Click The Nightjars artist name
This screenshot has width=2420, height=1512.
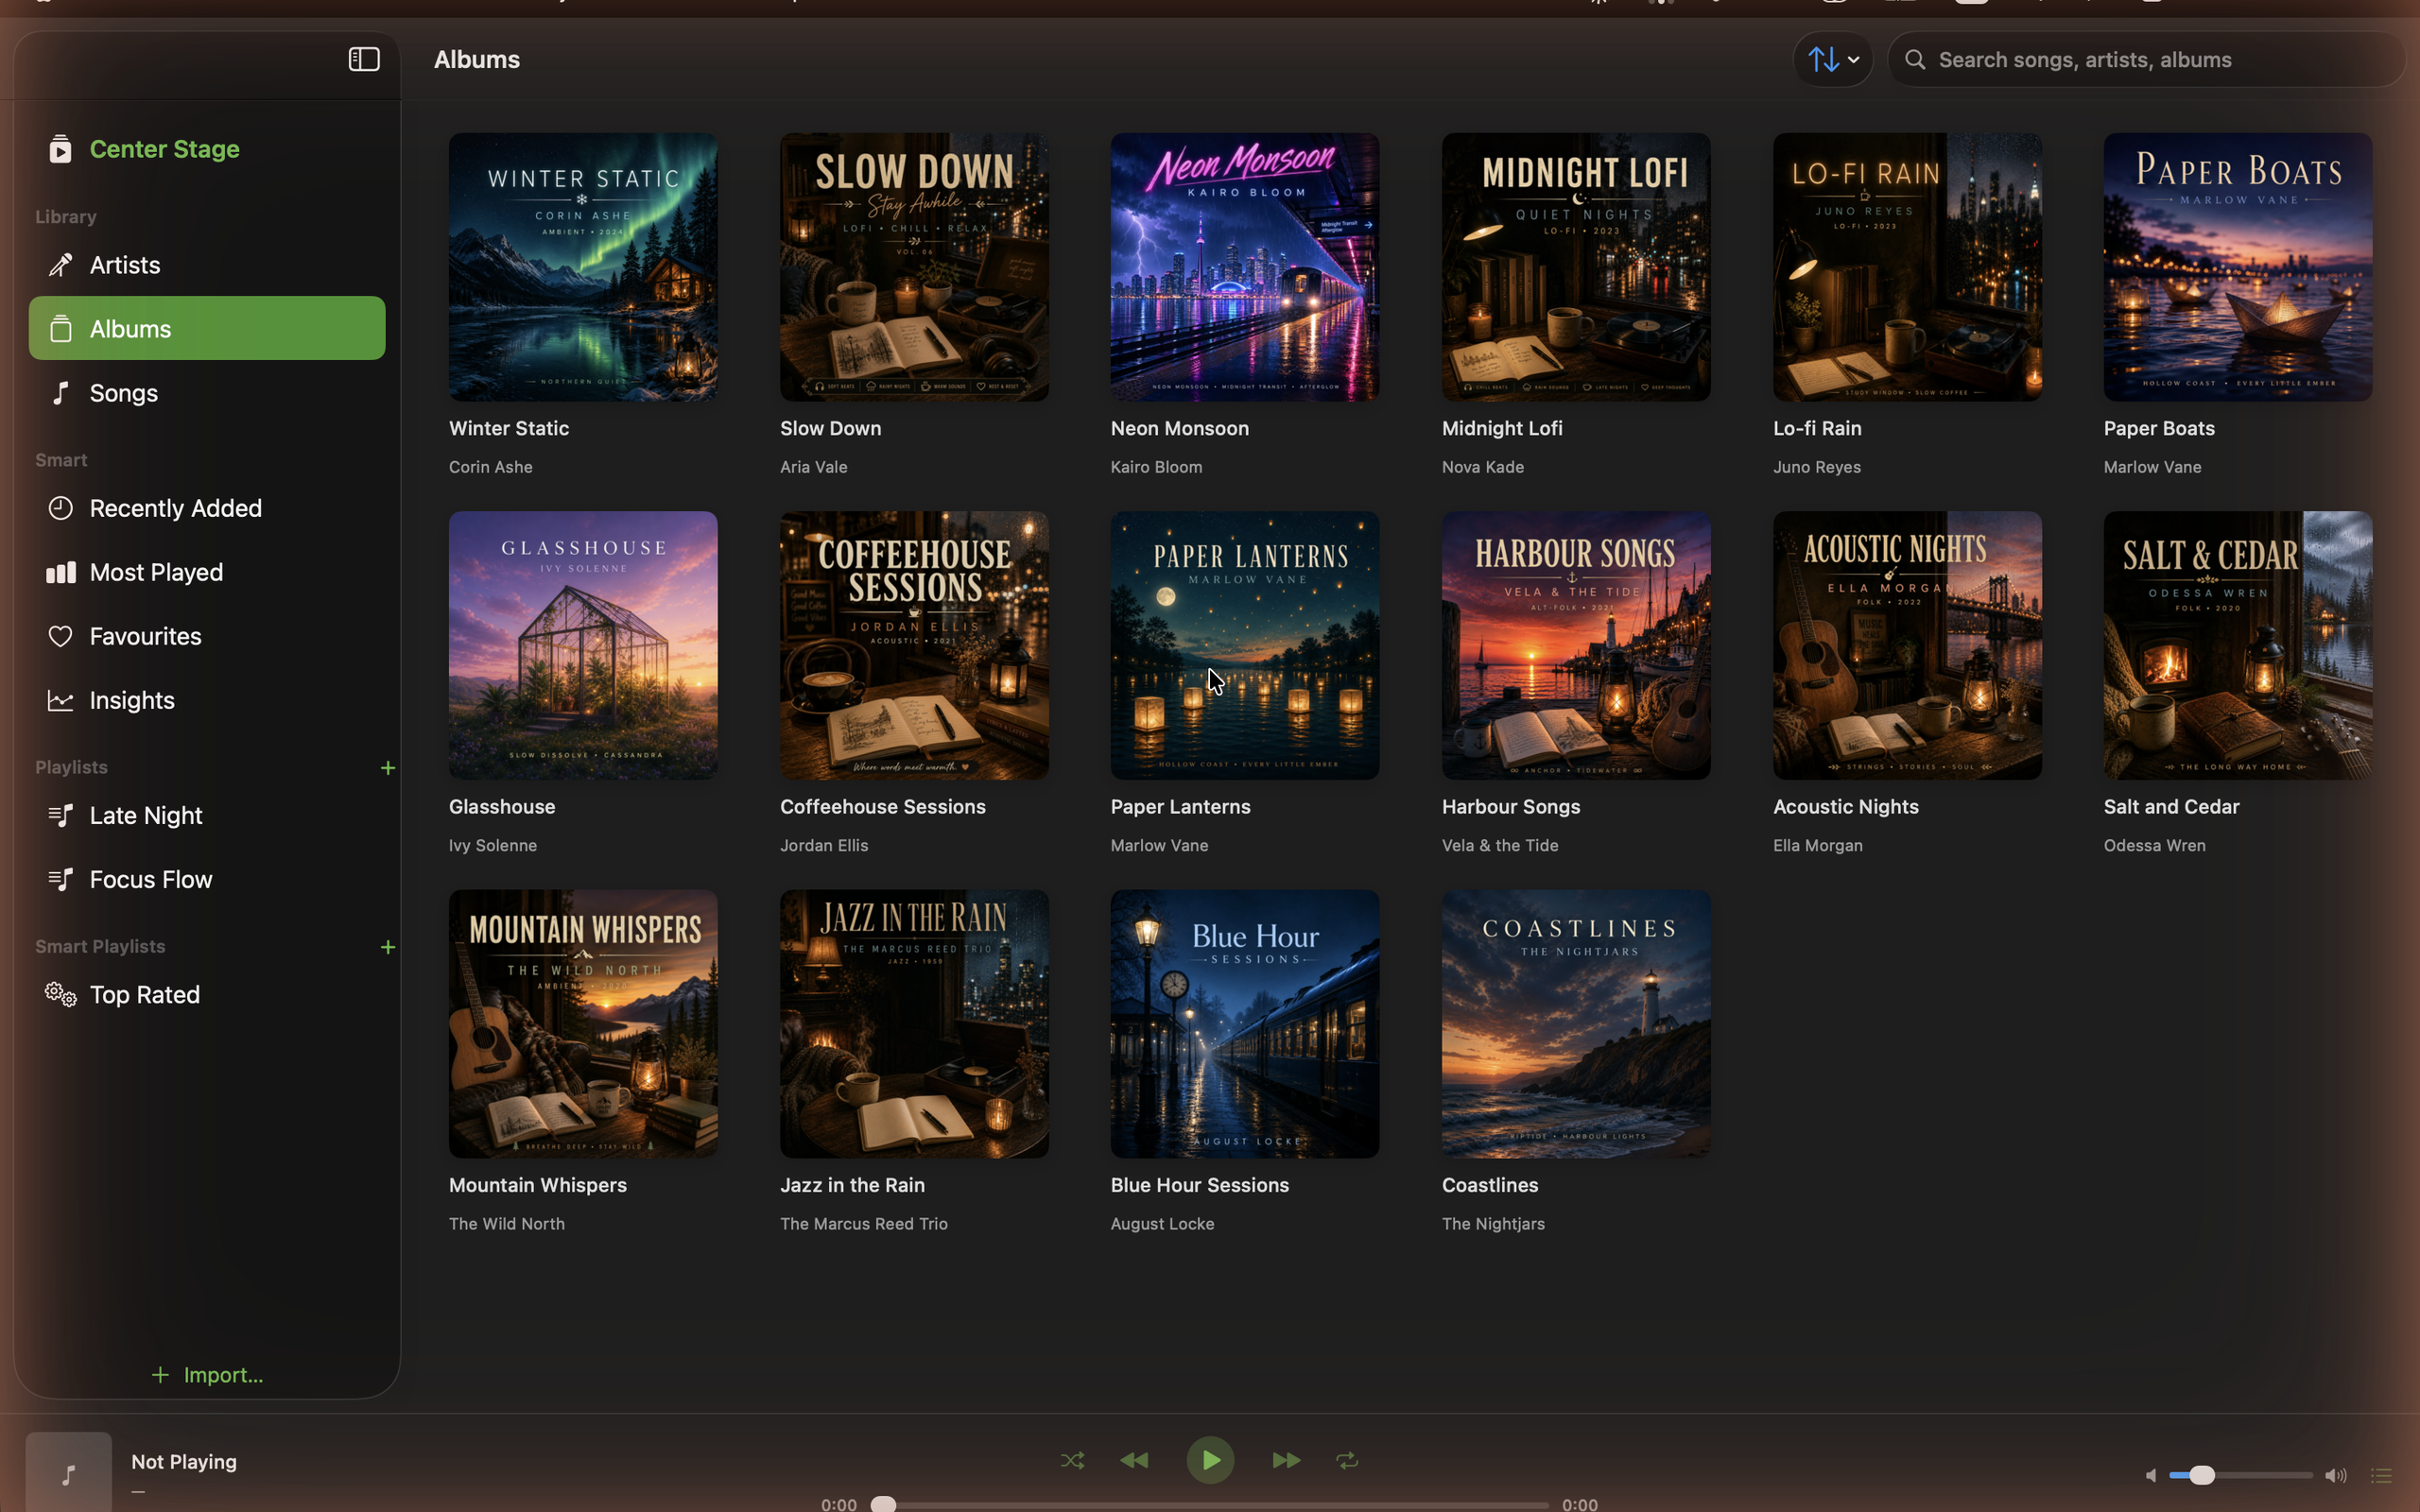pyautogui.click(x=1493, y=1224)
